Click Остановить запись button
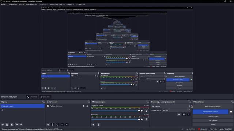This screenshot has width=234, height=131. click(211, 112)
